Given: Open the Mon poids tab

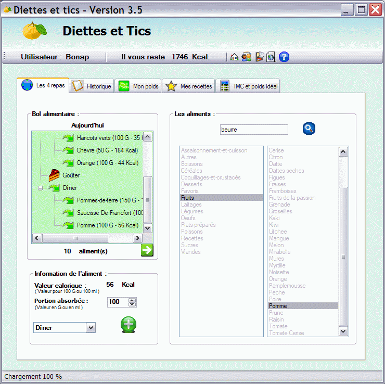Looking at the screenshot, I should click(x=138, y=86).
